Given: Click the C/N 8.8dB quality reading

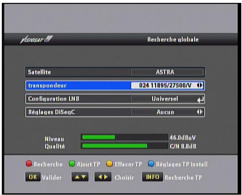Looking at the screenshot, I should 183,146.
